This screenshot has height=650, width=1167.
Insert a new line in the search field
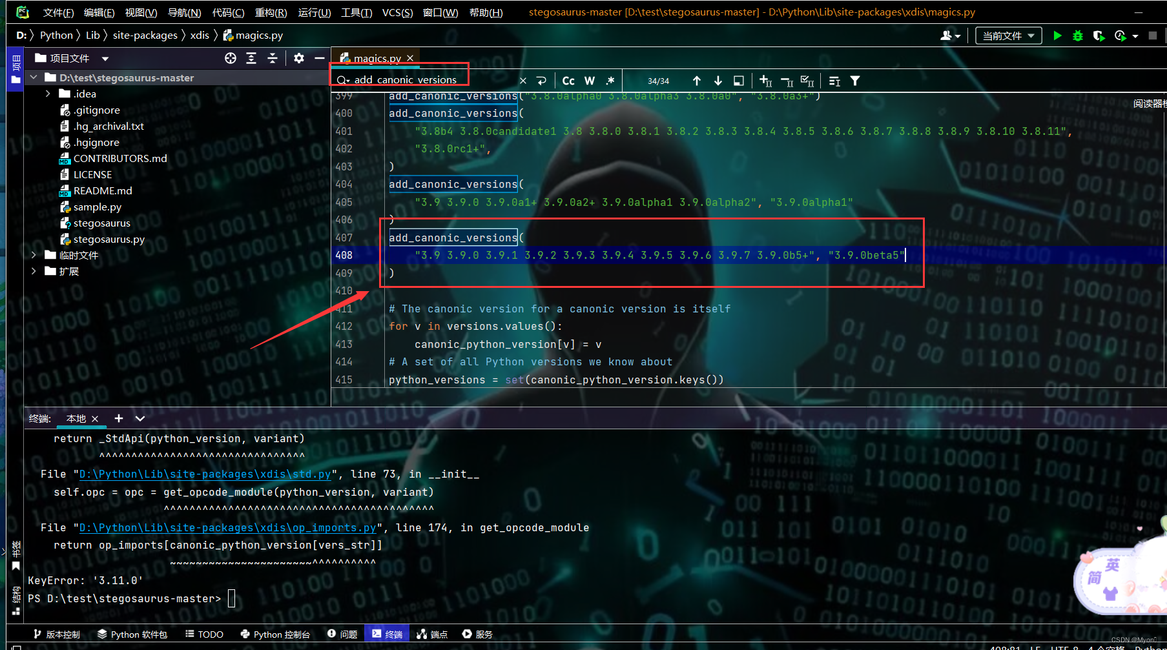point(542,81)
